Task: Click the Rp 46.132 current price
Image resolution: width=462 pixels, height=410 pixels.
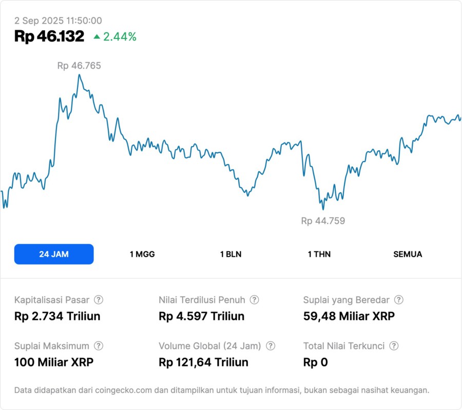Action: click(49, 36)
